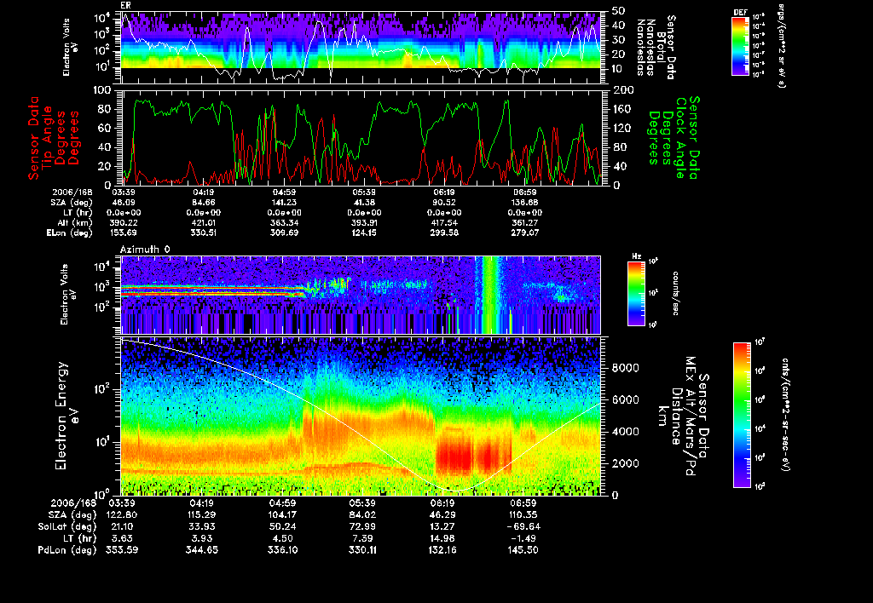Image resolution: width=873 pixels, height=603 pixels.
Task: Select SZA value 90.52
Action: (443, 203)
